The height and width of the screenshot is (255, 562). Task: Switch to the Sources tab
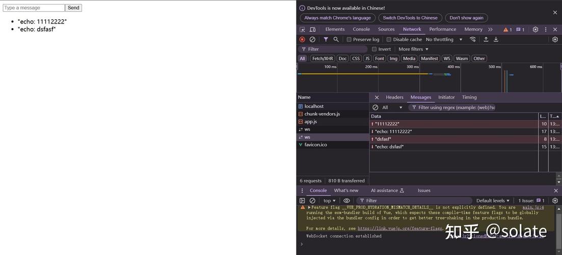(x=386, y=30)
